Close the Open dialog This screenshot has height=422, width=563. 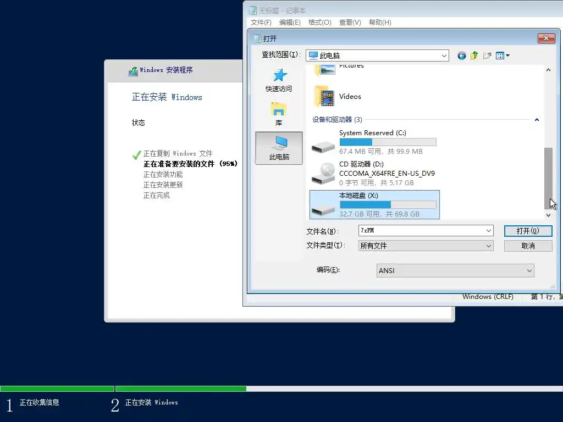(x=546, y=38)
